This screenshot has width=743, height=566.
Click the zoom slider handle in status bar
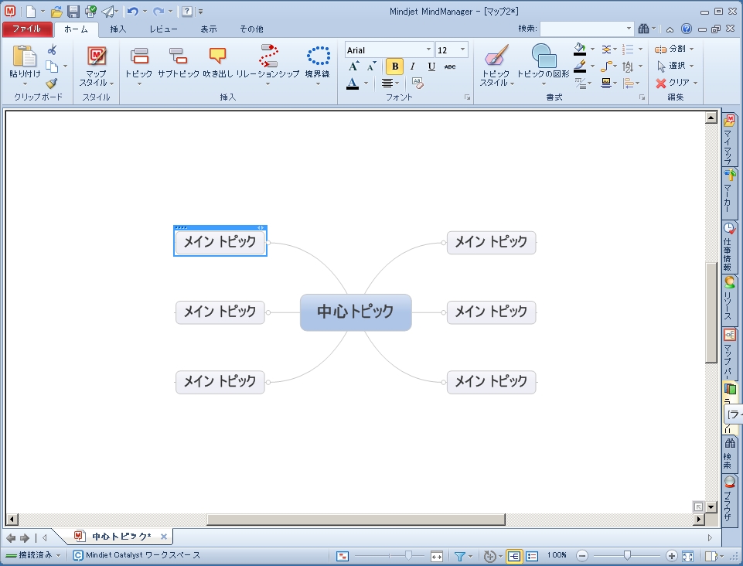click(x=627, y=556)
